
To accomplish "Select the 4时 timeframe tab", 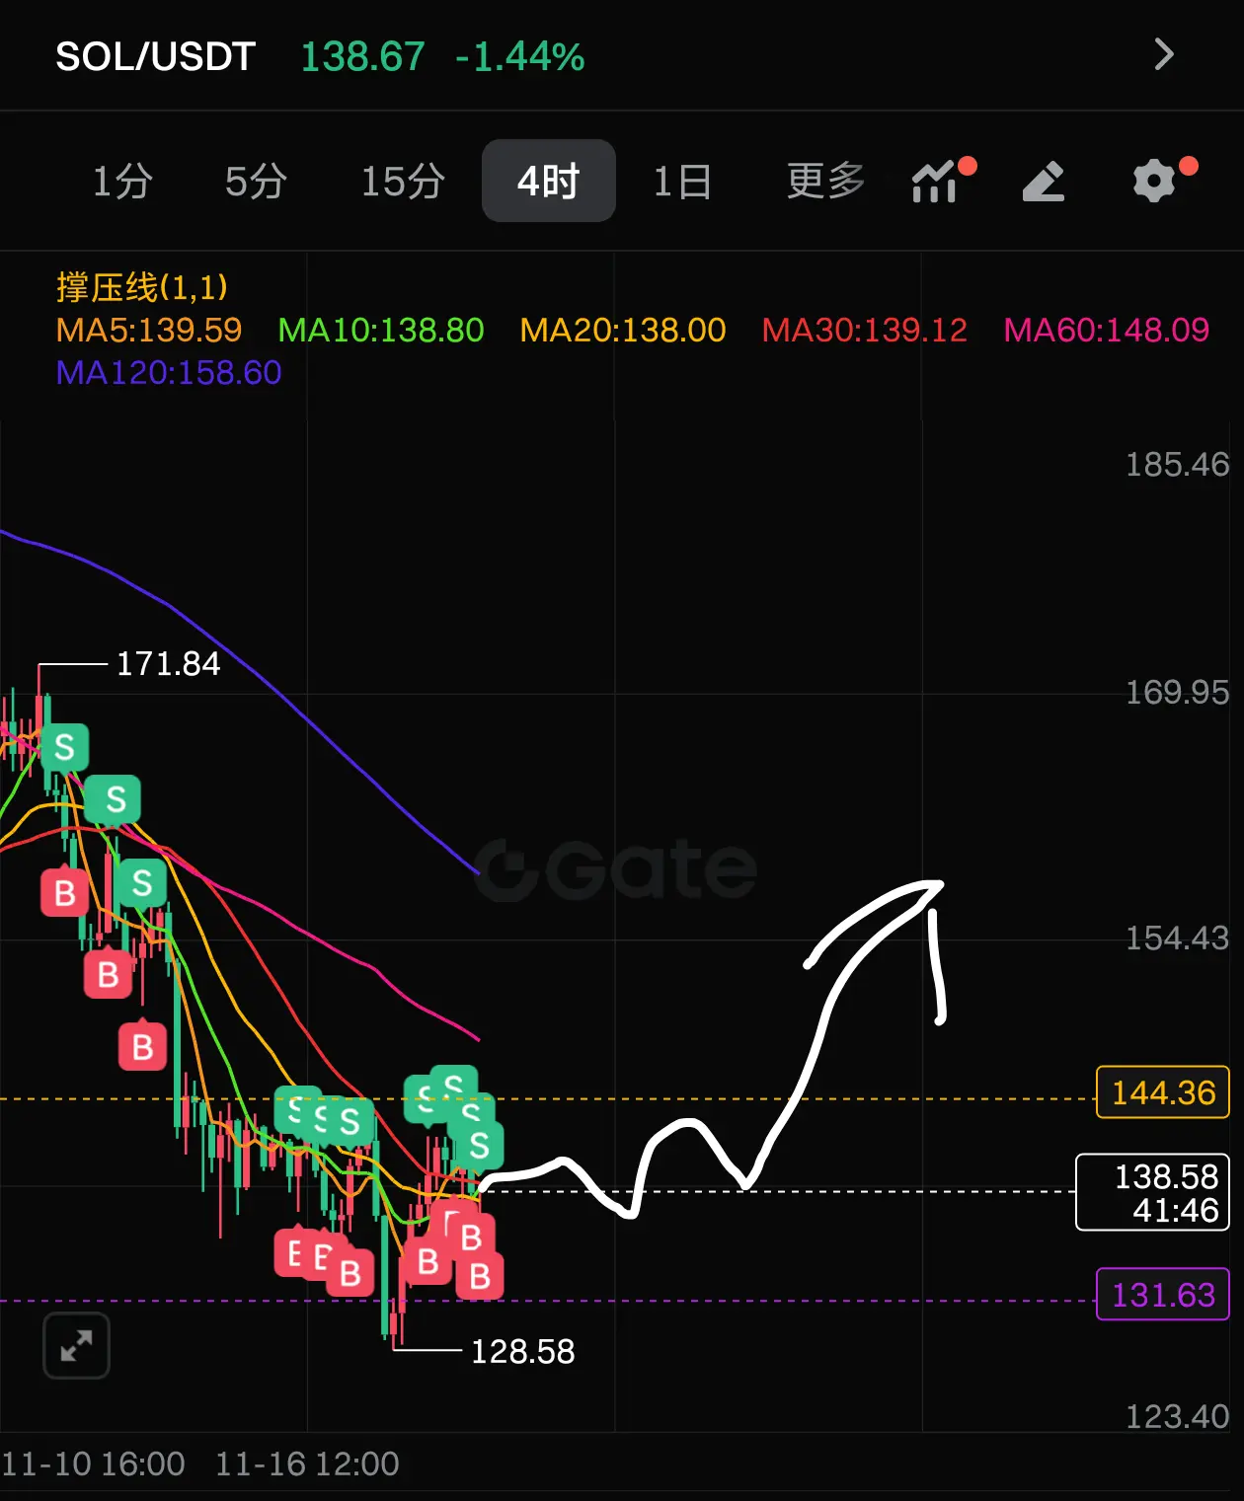I will (549, 181).
